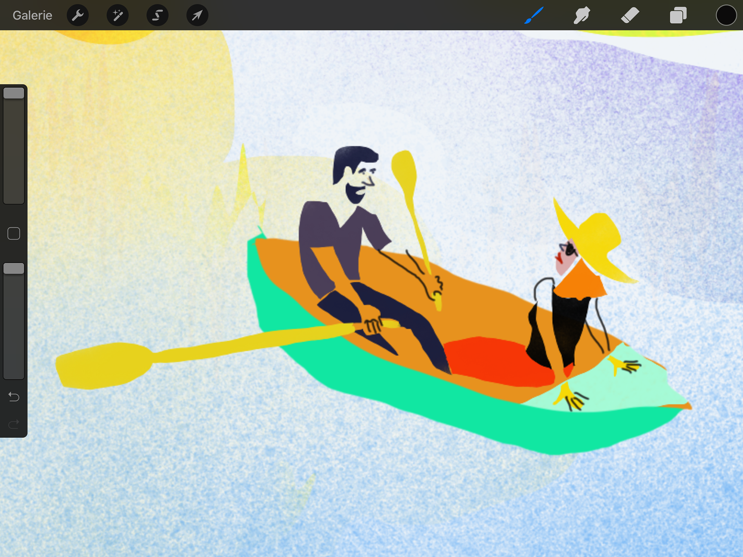Viewport: 743px width, 557px height.
Task: Redo the undone stroke
Action: pos(14,424)
